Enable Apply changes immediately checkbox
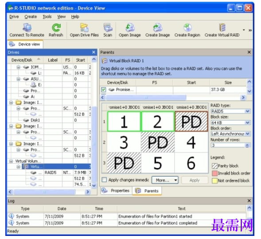Screen dimensions: 261x239 pos(104,180)
